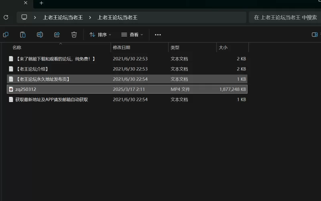The width and height of the screenshot is (321, 201).
Task: Click the Rename icon in the toolbar
Action: (40, 35)
